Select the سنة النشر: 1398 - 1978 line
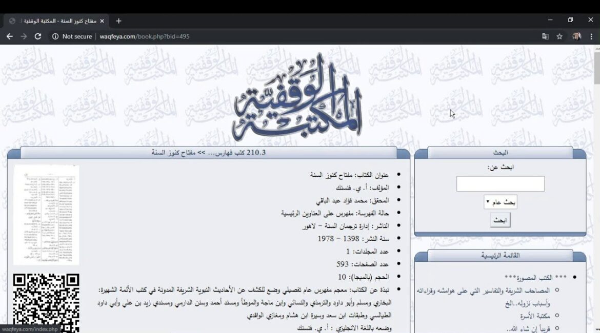The width and height of the screenshot is (600, 333). 353,239
